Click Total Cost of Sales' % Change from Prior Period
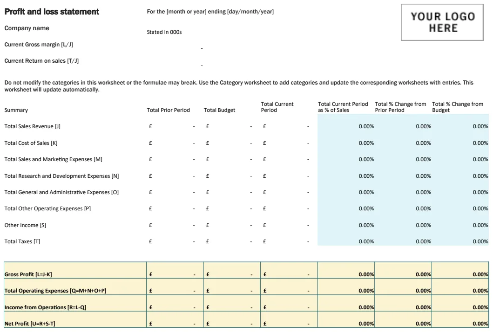This screenshot has height=332, width=493. (423, 143)
